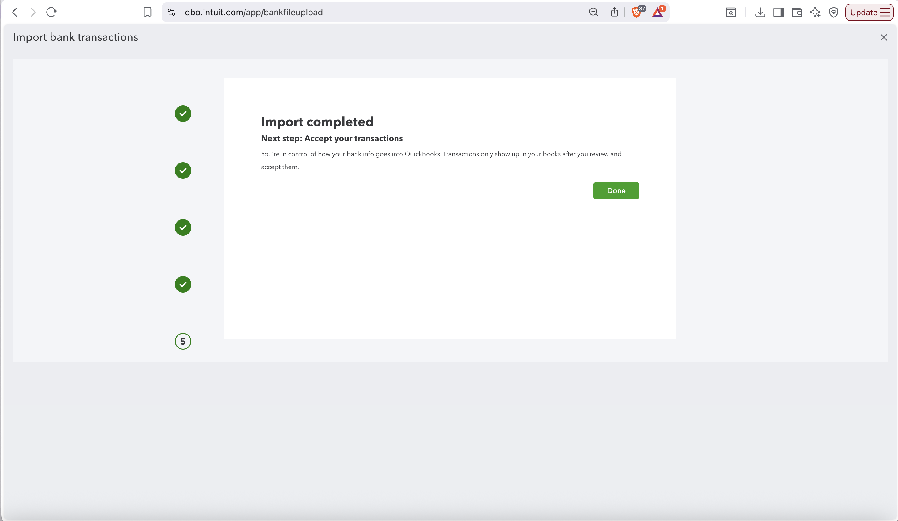Open the Brave Wallet icon
898x521 pixels.
pyautogui.click(x=797, y=12)
